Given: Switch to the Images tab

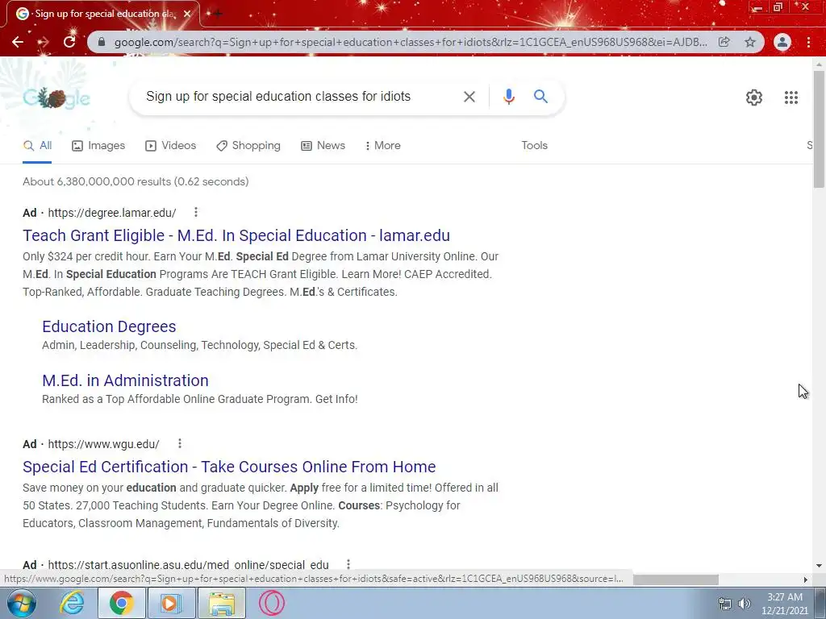Looking at the screenshot, I should [x=98, y=146].
